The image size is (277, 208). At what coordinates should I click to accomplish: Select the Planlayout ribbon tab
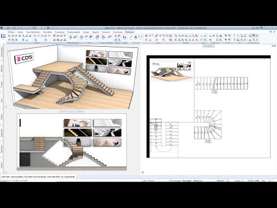(x=129, y=32)
